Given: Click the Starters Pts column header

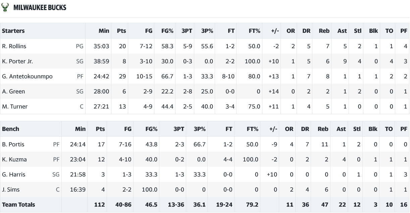Looking at the screenshot, I should pyautogui.click(x=121, y=31).
